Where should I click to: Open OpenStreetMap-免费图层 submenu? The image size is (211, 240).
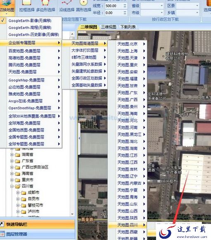click(31, 108)
